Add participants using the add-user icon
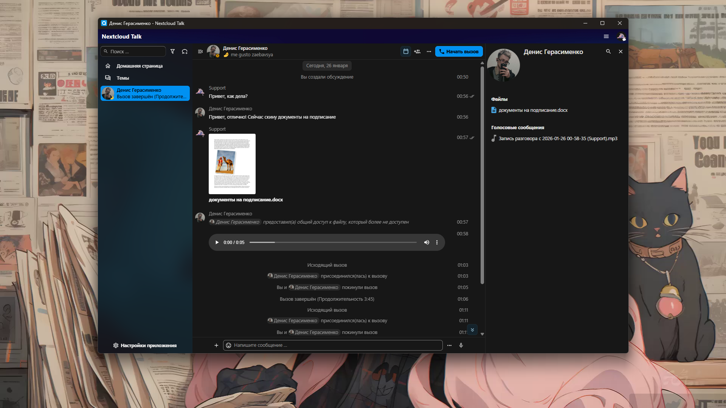Screen dimensions: 726x408 (417, 51)
